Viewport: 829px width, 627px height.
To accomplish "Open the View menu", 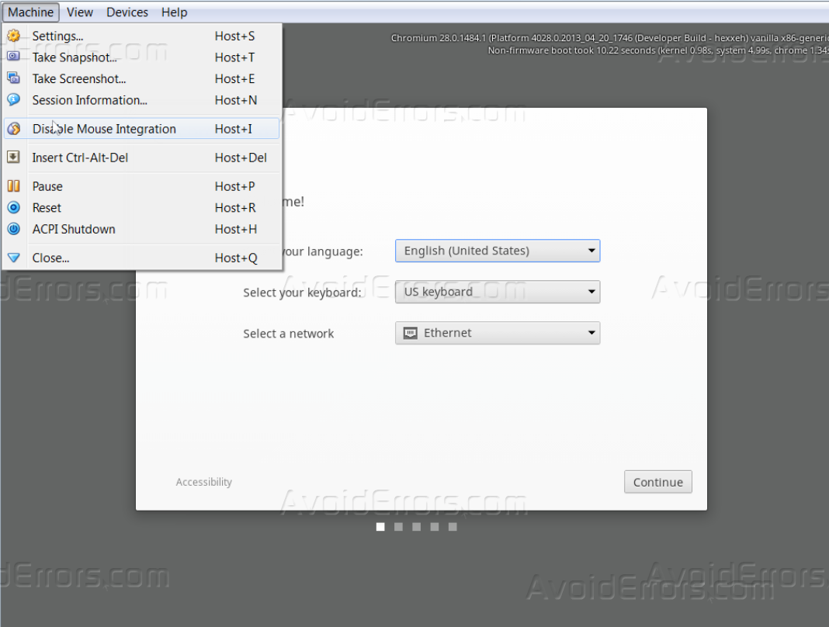I will click(x=79, y=12).
